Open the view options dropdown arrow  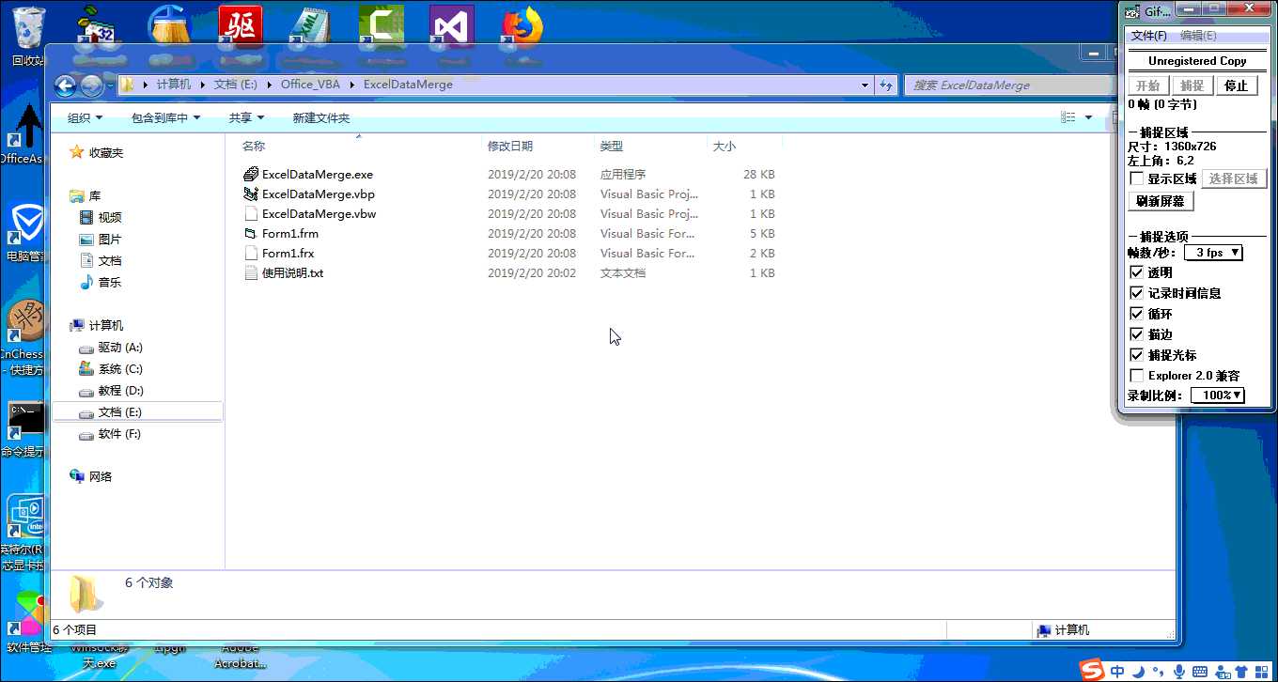click(1089, 117)
